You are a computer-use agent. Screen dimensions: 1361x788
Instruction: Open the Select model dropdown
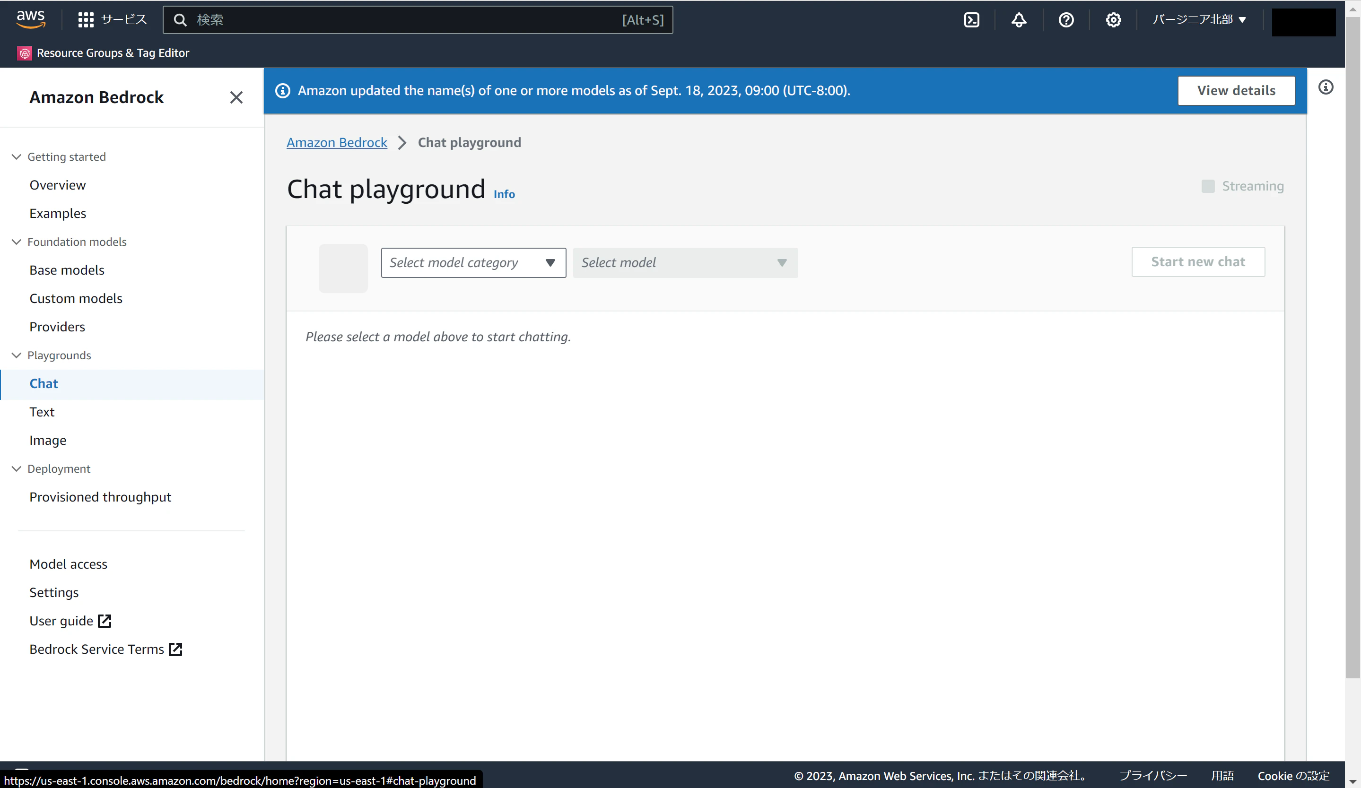[685, 263]
